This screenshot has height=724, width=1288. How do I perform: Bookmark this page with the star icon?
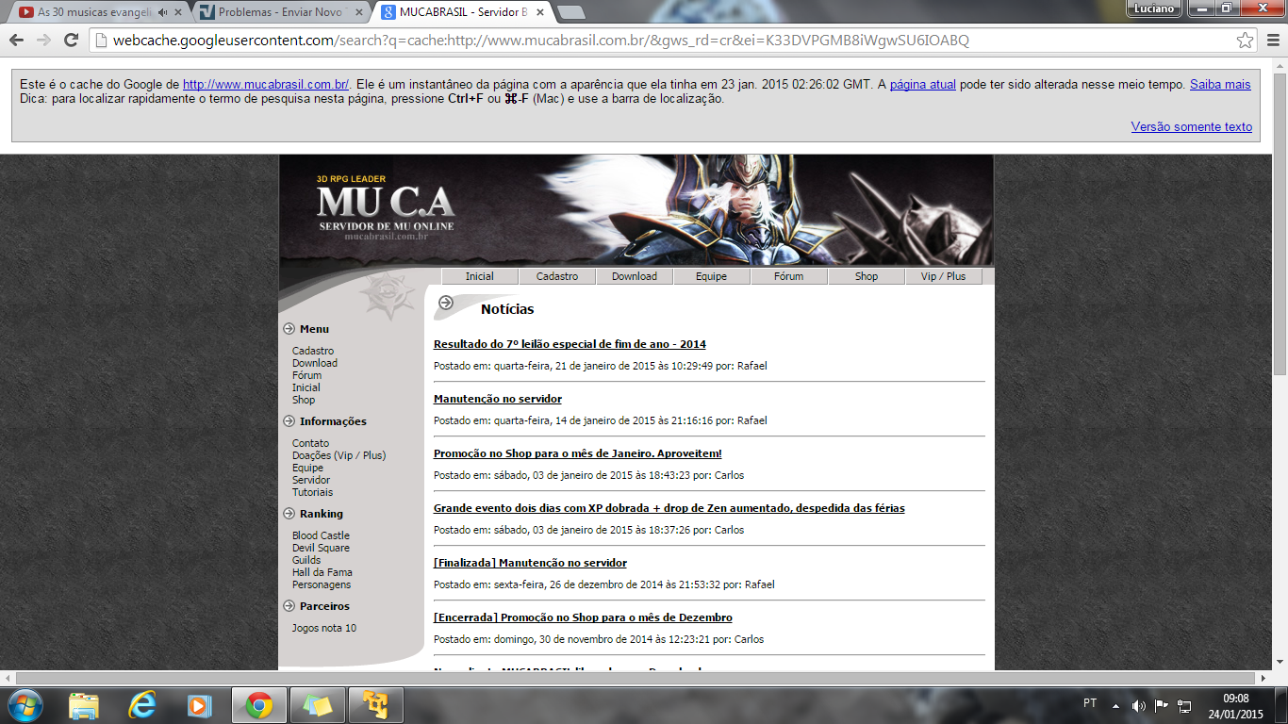point(1246,41)
